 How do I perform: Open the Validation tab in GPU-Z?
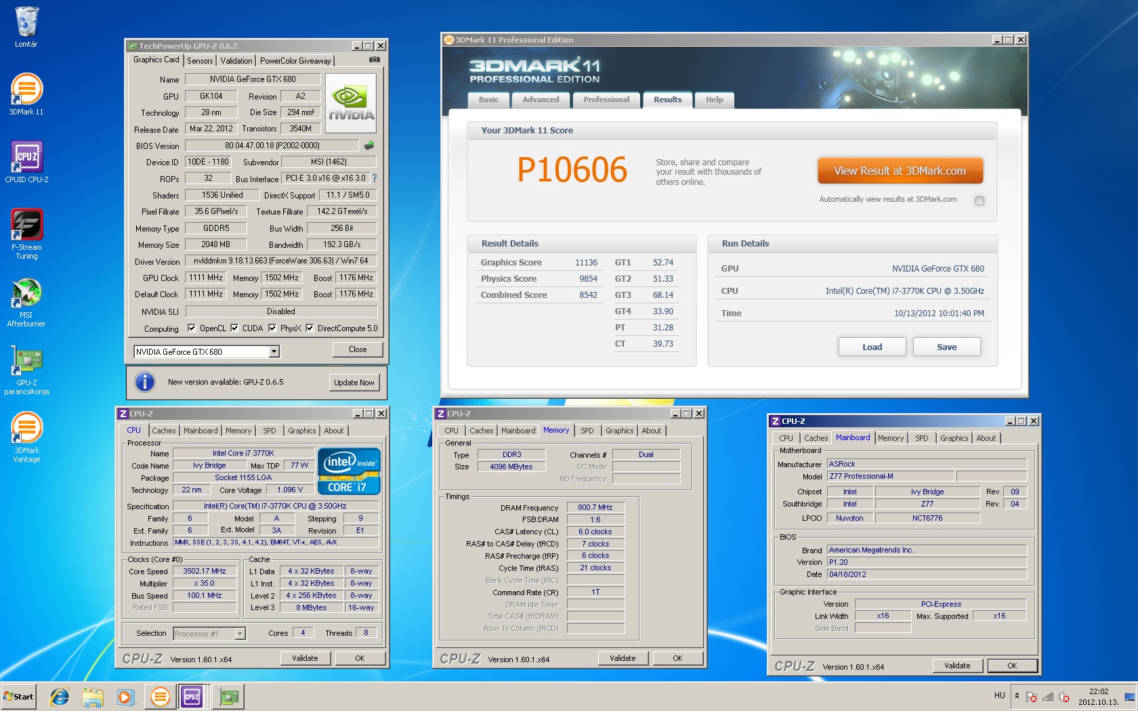click(x=236, y=61)
